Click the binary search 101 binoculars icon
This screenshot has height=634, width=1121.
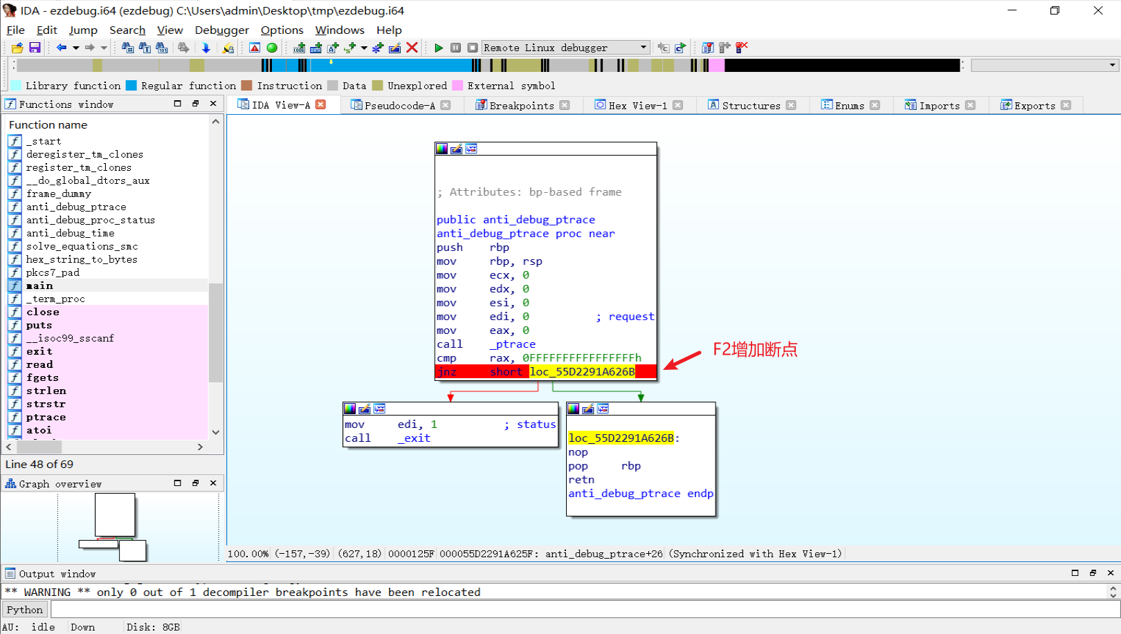tap(161, 48)
